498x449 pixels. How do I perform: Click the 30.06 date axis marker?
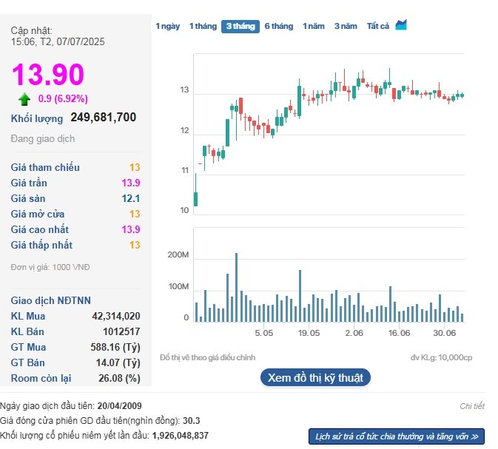tap(444, 333)
